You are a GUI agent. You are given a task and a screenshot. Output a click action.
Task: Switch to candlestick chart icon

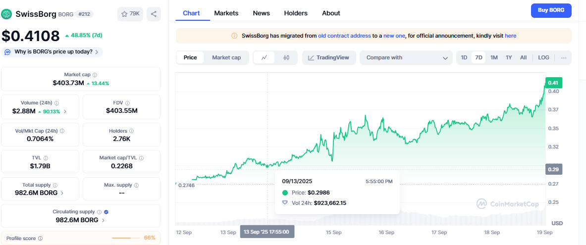(286, 57)
